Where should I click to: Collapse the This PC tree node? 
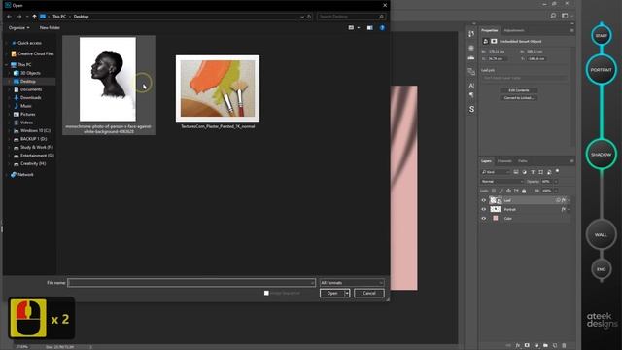[7, 65]
